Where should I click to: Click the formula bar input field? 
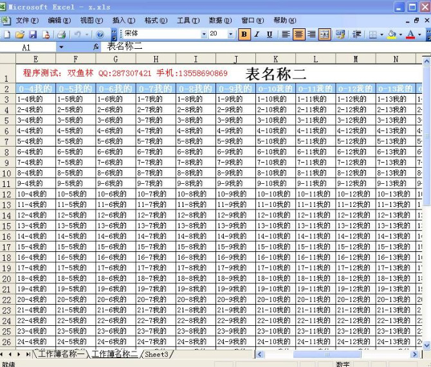point(257,47)
